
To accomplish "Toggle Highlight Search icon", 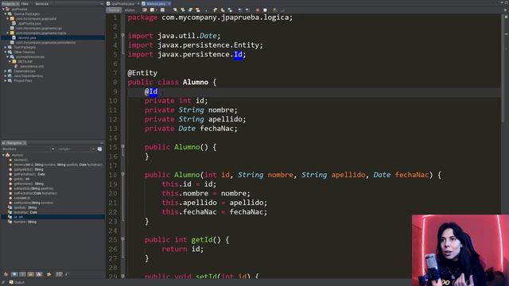I will click(198, 10).
